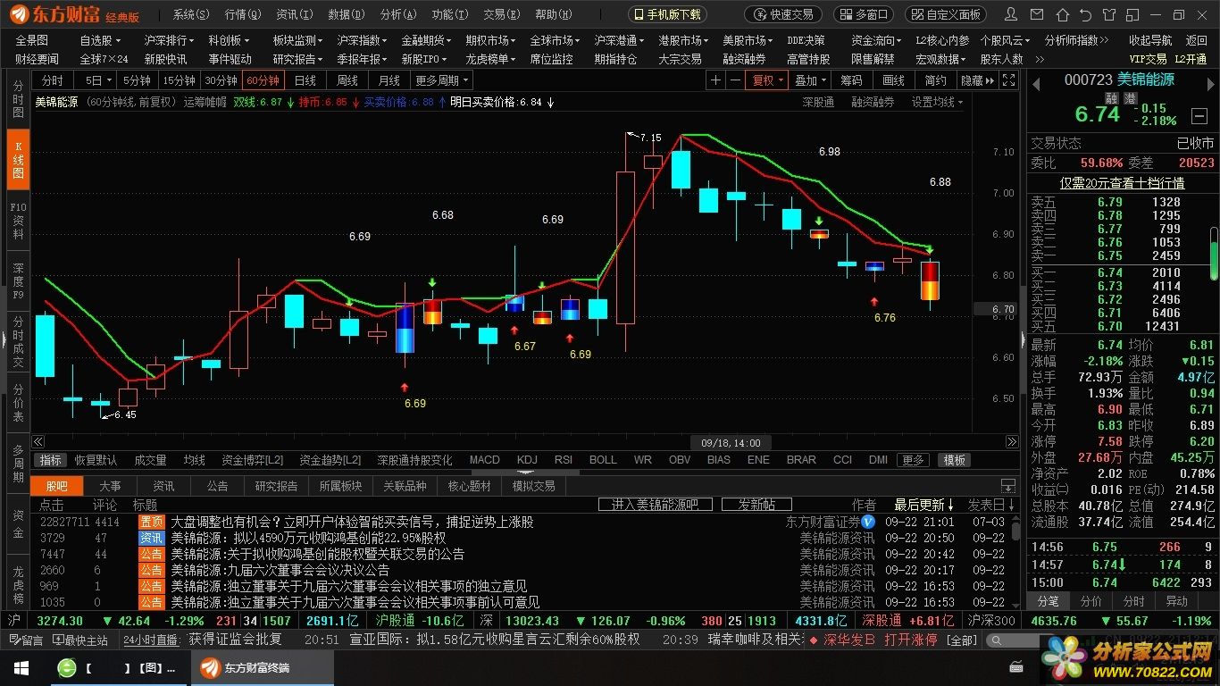Click the 融 margin badge

[1111, 98]
